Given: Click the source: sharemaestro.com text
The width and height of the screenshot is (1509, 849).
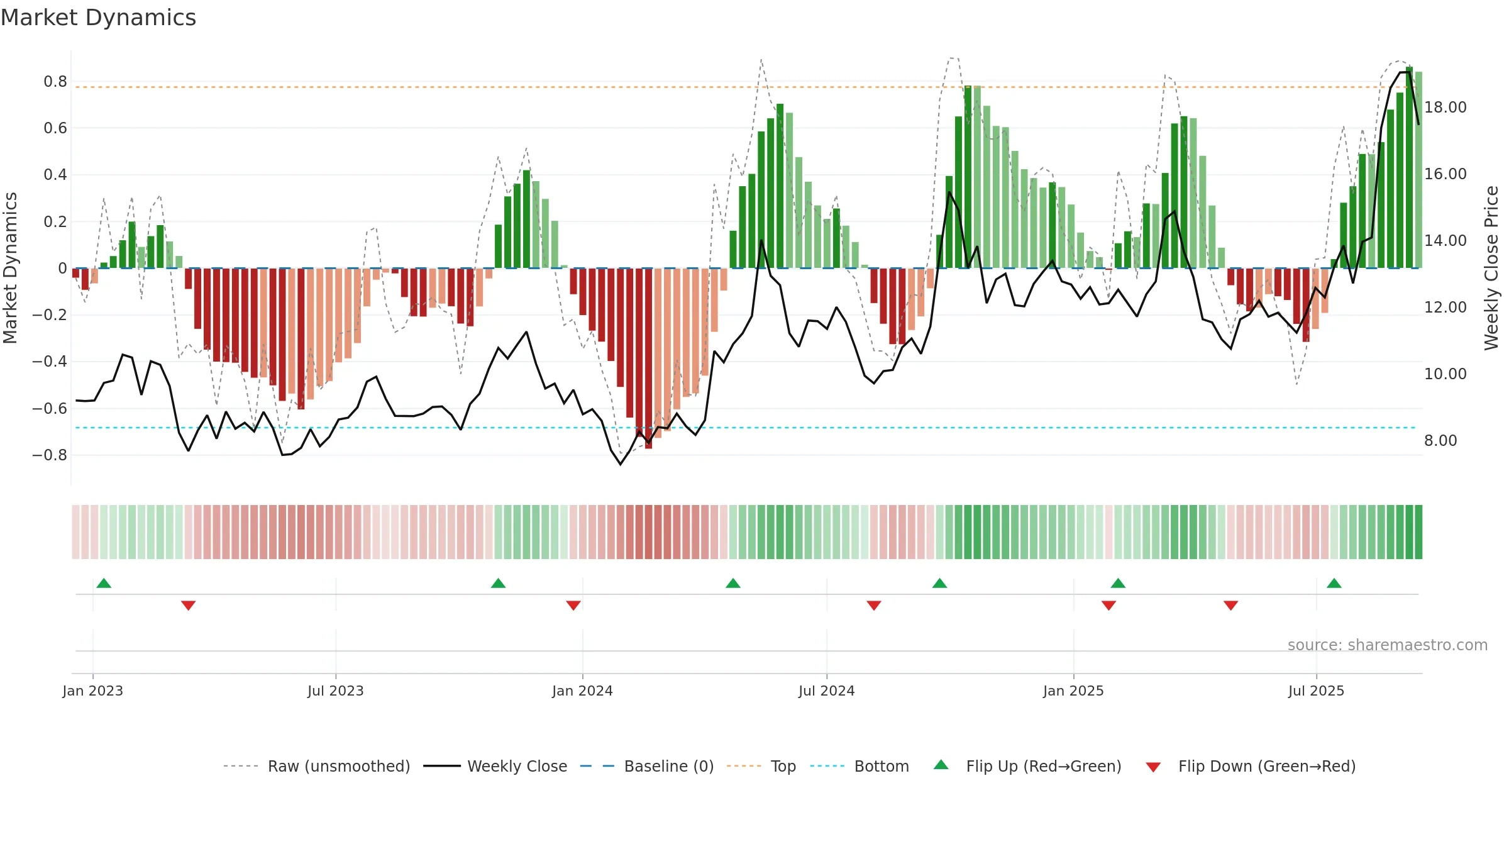Looking at the screenshot, I should tap(1388, 645).
